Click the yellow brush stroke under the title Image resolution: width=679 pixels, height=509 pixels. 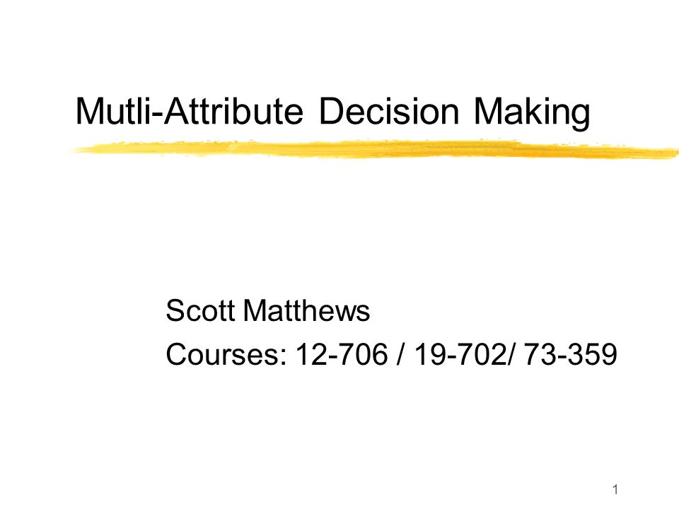tap(374, 149)
